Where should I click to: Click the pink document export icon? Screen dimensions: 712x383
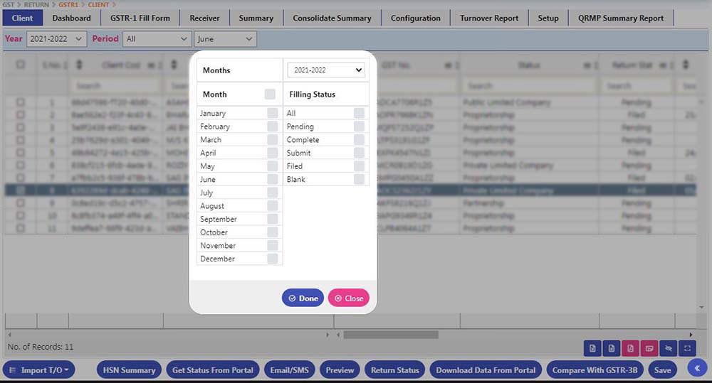(x=630, y=348)
